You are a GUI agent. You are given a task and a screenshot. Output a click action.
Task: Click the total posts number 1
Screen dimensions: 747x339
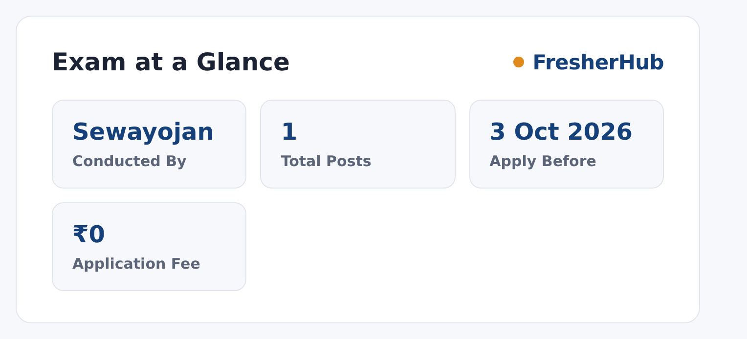pyautogui.click(x=289, y=132)
